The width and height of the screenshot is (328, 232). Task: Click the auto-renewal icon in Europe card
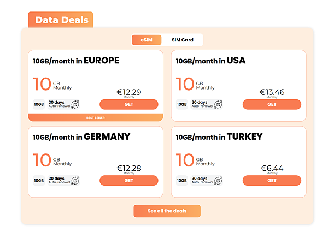coord(75,104)
